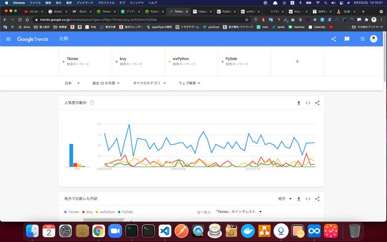
Task: Add a comparison term with the plus button
Action: click(x=297, y=61)
